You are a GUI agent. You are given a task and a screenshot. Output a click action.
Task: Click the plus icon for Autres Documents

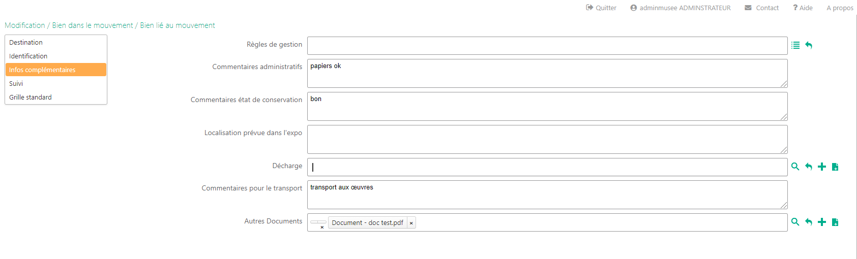pos(822,222)
